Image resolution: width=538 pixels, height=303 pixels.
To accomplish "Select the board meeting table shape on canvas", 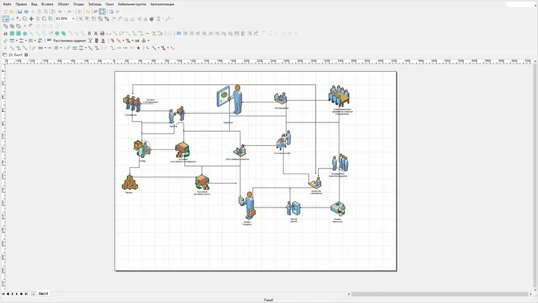I will (x=339, y=95).
